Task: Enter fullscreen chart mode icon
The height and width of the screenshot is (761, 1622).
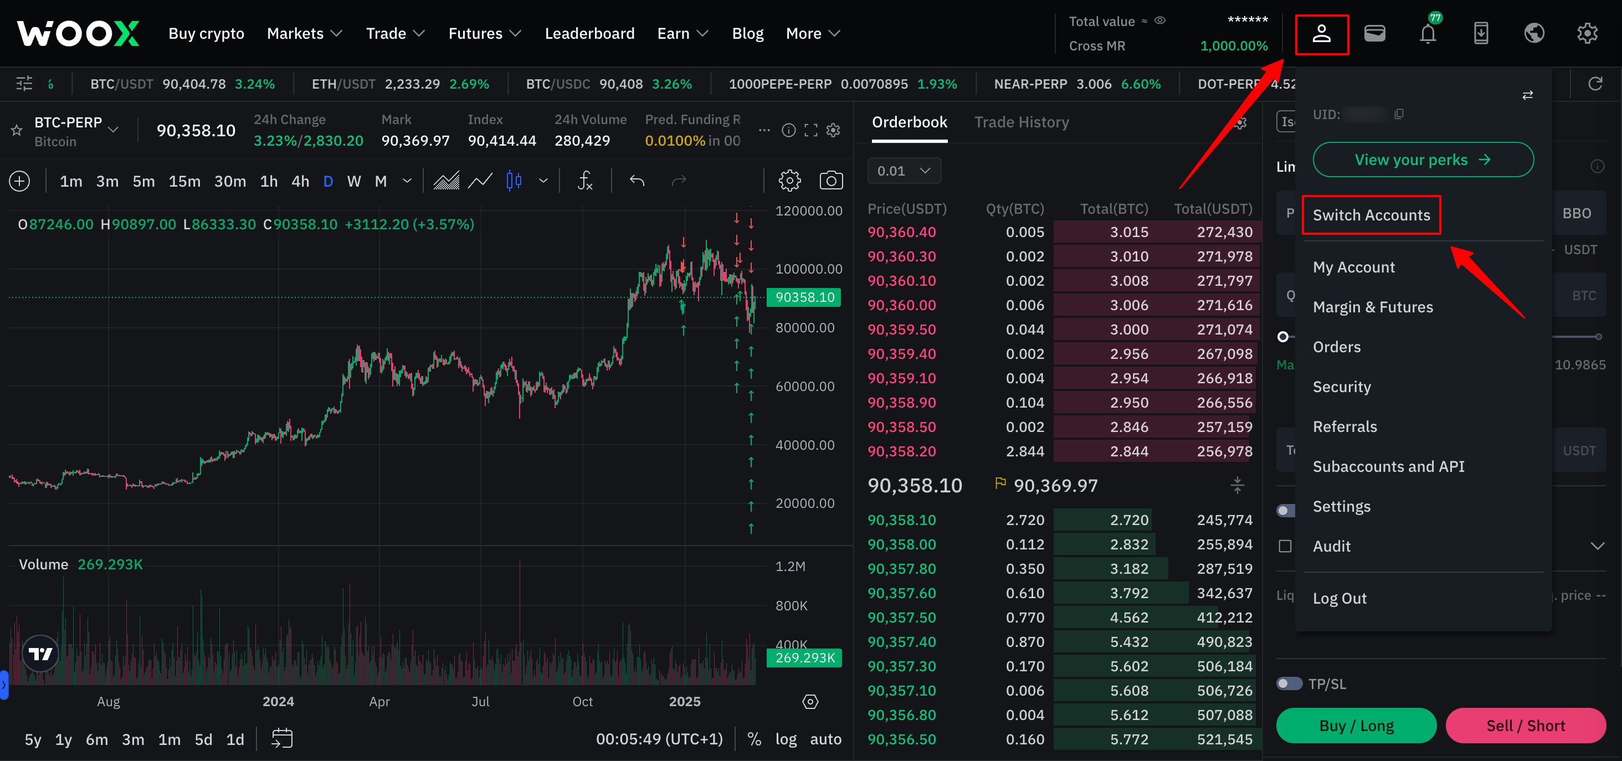Action: (811, 130)
